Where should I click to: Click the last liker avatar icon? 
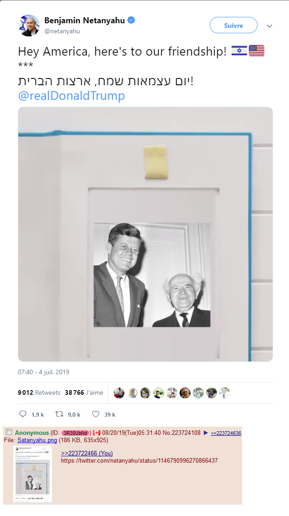[224, 392]
